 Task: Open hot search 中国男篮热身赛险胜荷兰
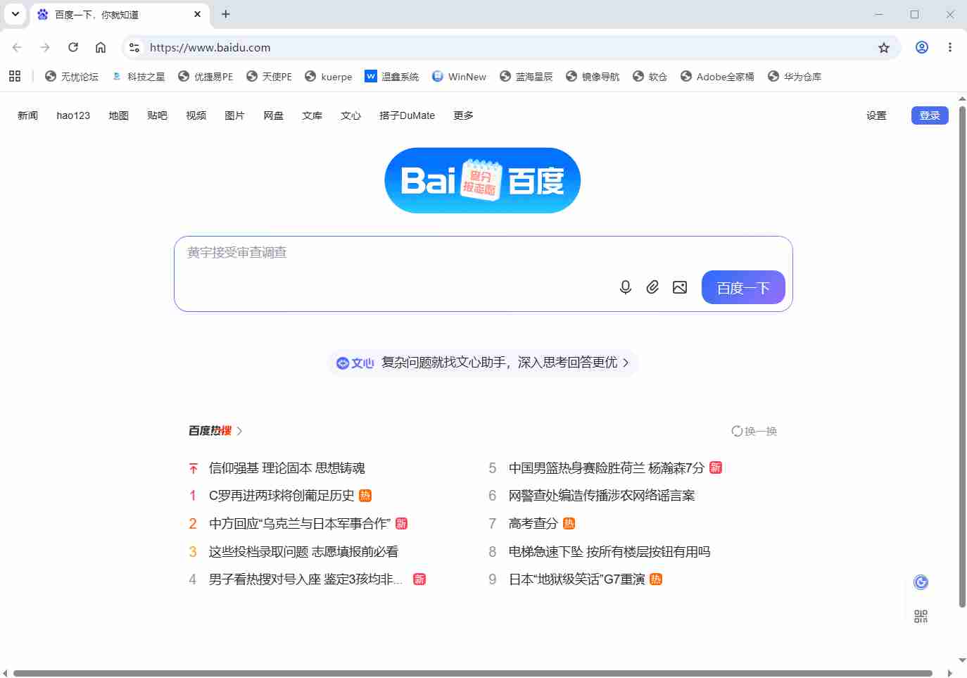(x=607, y=468)
